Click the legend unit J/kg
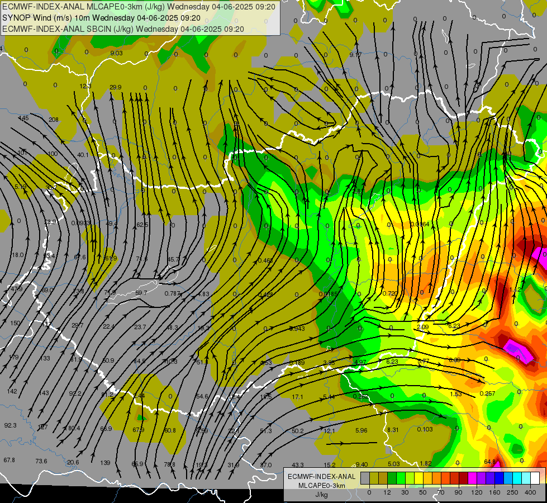 (x=321, y=495)
